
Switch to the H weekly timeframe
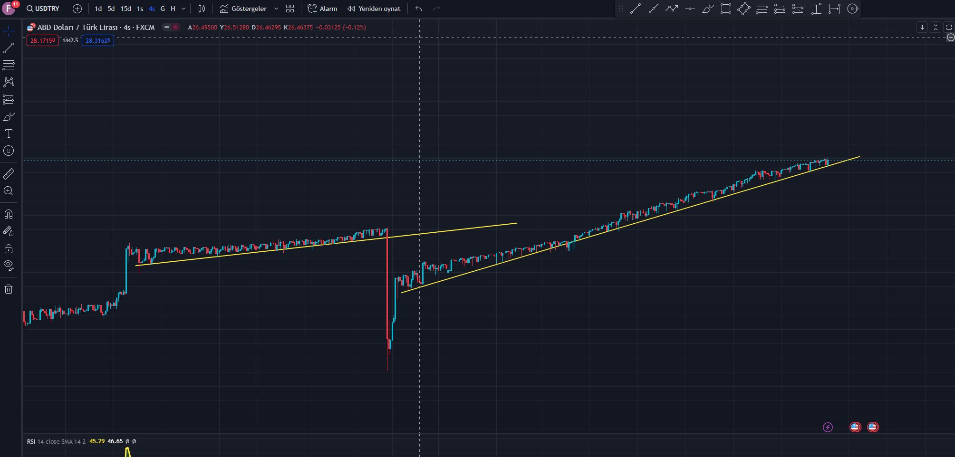click(x=173, y=9)
